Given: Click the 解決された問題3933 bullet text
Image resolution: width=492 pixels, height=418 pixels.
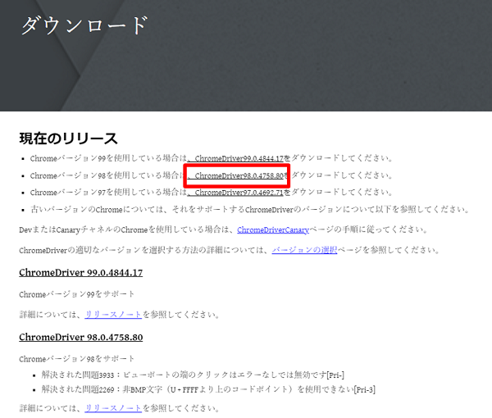Looking at the screenshot, I should [193, 375].
